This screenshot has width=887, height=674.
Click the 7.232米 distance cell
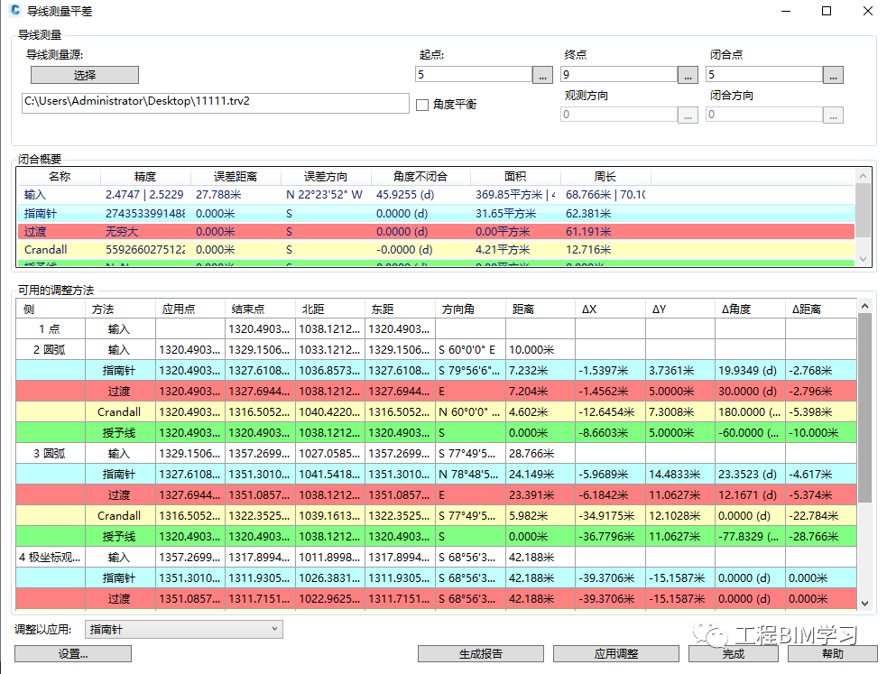[540, 370]
